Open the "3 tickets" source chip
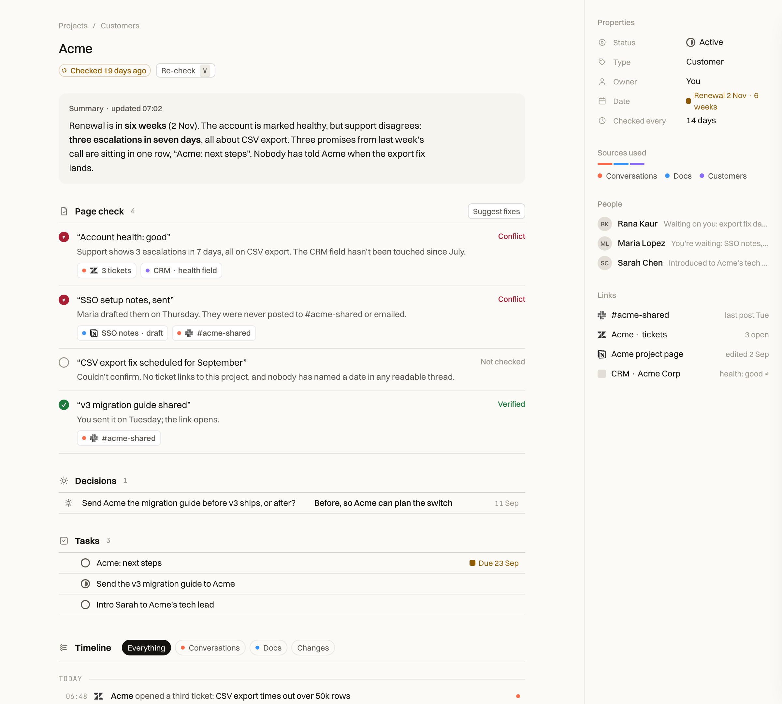Viewport: 782px width, 704px height. click(x=107, y=271)
